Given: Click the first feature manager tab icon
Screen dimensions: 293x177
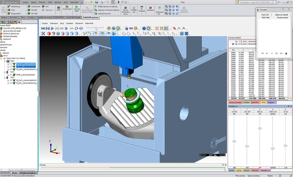Looking at the screenshot, I should [x=2, y=22].
